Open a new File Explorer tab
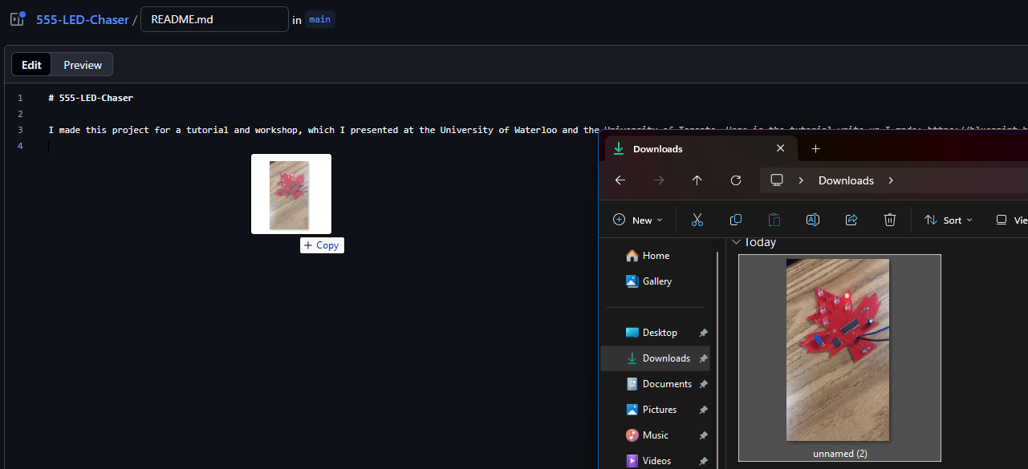Viewport: 1028px width, 469px height. click(x=815, y=149)
